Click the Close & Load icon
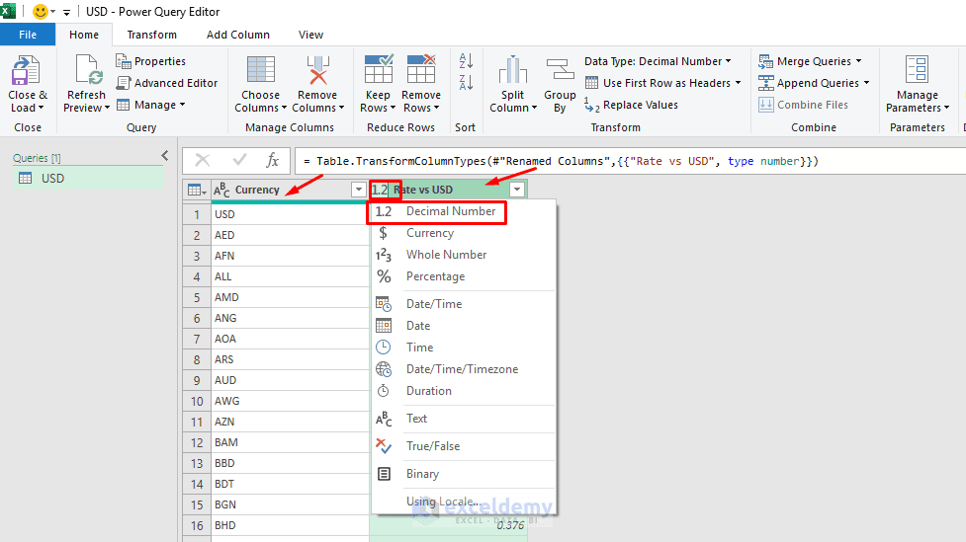This screenshot has width=966, height=542. point(26,71)
